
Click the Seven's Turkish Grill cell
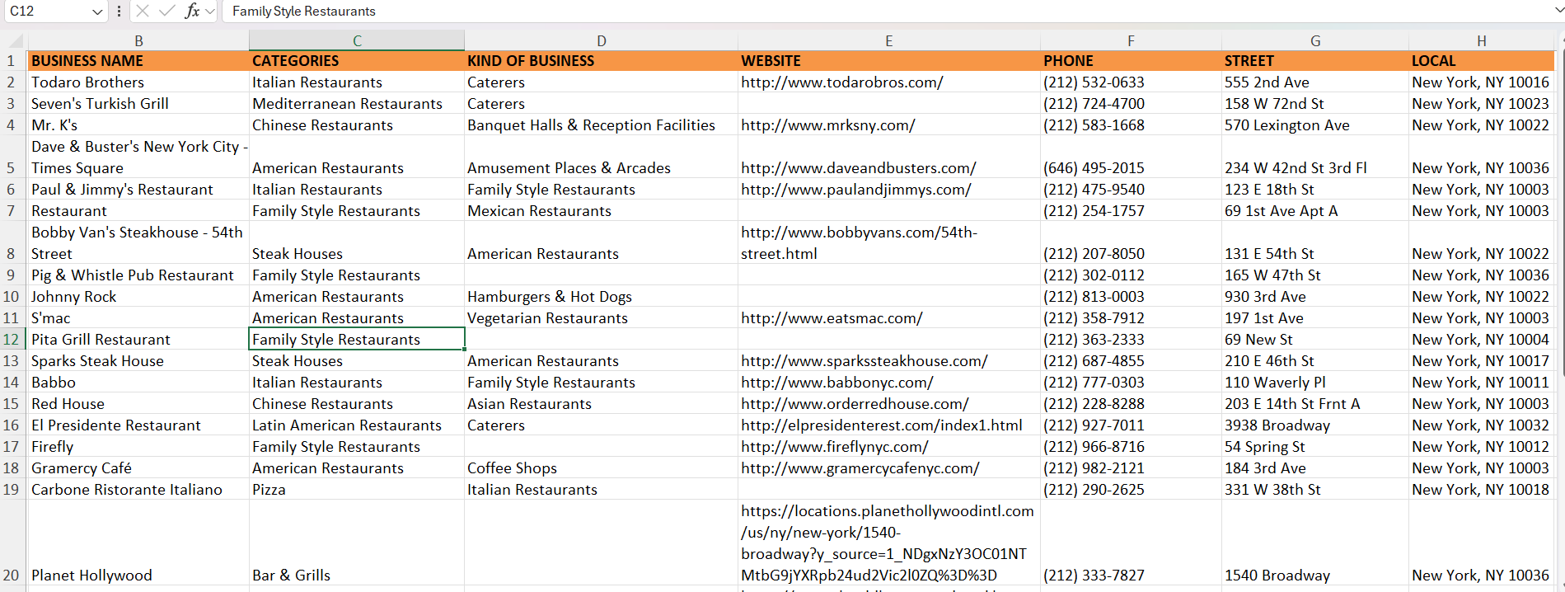point(138,103)
